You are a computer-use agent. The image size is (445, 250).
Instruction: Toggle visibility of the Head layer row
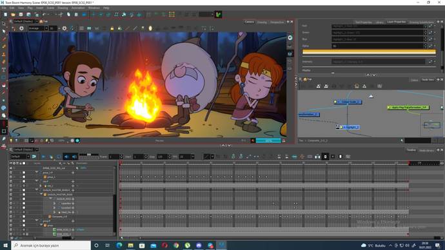(11, 212)
